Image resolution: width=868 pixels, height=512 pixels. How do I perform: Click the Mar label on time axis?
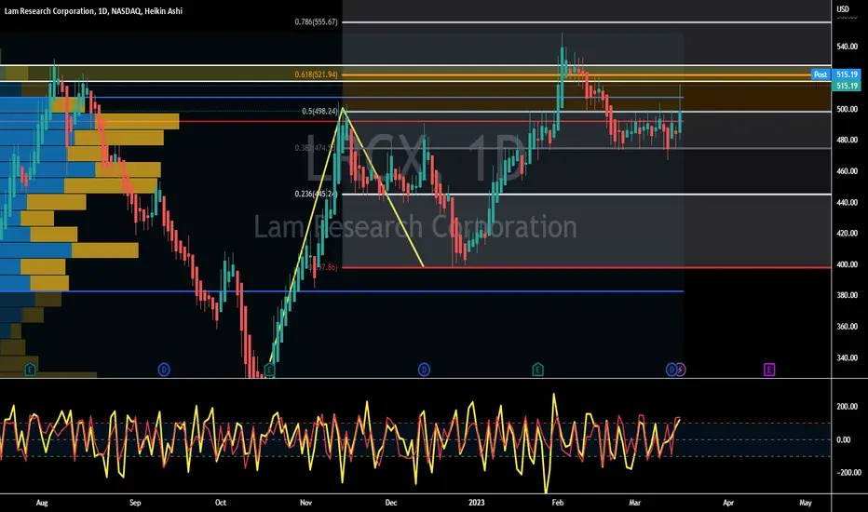pyautogui.click(x=635, y=503)
